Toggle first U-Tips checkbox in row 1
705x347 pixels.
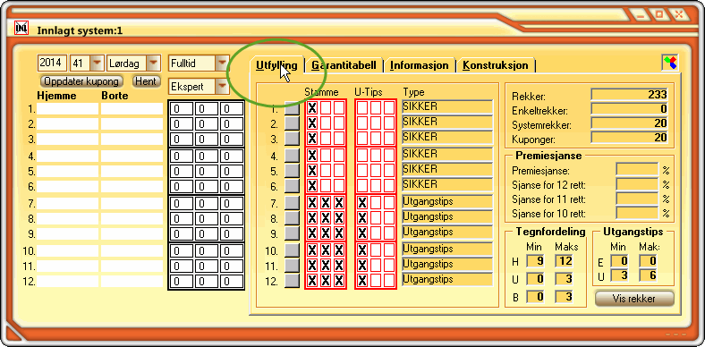pos(362,108)
